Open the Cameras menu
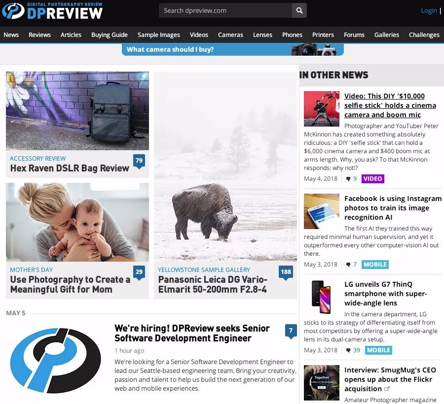The height and width of the screenshot is (404, 444). 230,35
